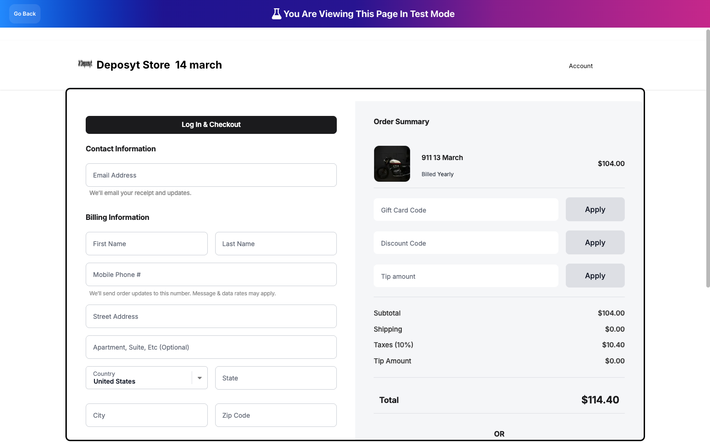Screen dimensions: 710x443
Task: Click the Discount Code field
Action: (466, 243)
